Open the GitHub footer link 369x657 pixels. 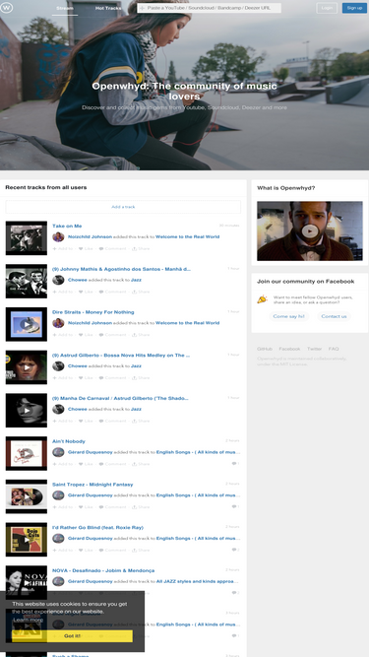(x=265, y=349)
